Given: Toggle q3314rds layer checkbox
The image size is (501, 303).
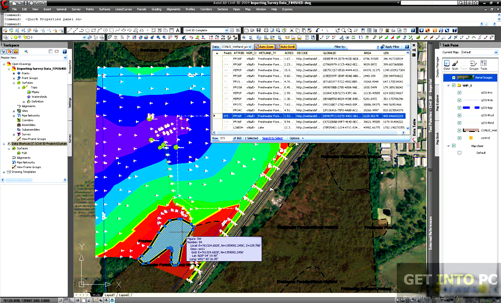Looking at the screenshot, I should click(459, 100).
